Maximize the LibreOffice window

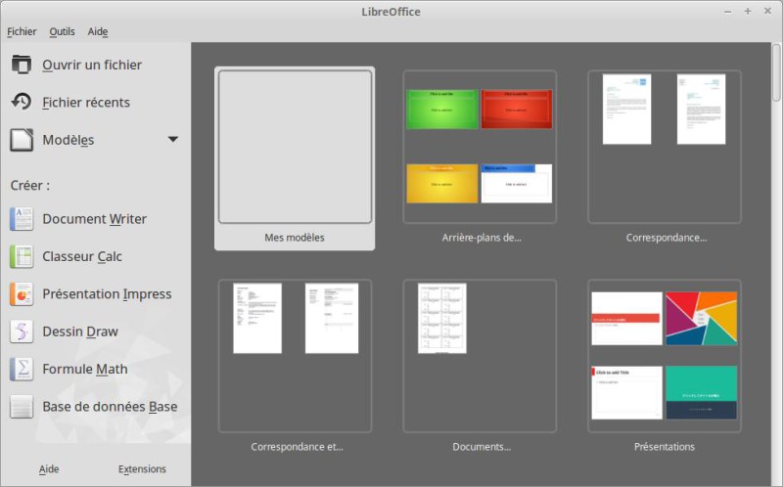coord(748,11)
